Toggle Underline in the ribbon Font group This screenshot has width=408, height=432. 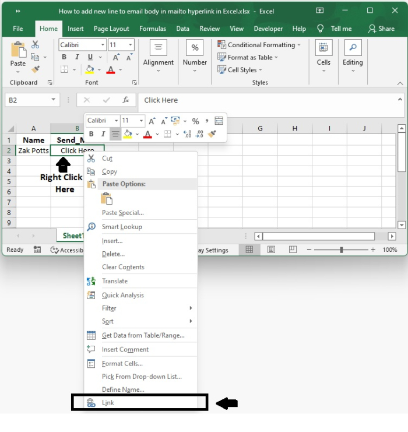point(90,57)
